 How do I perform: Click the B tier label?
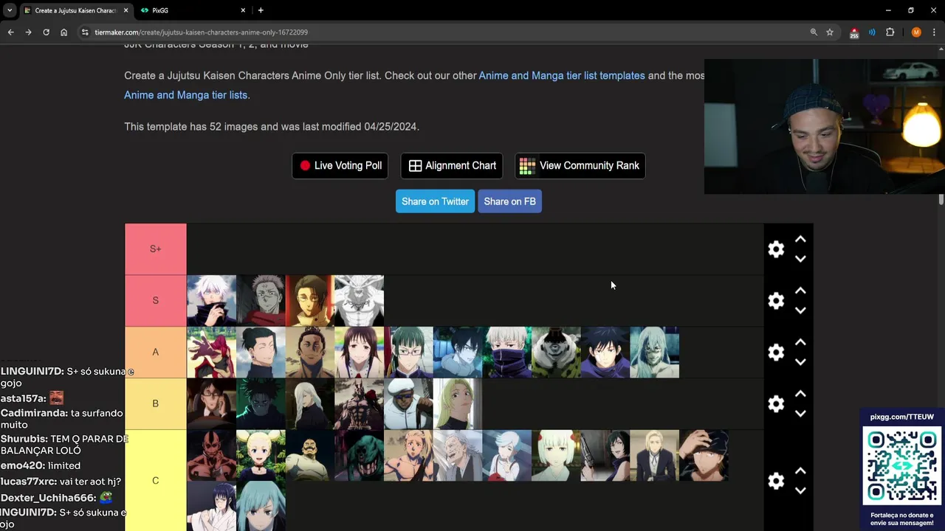pyautogui.click(x=155, y=404)
